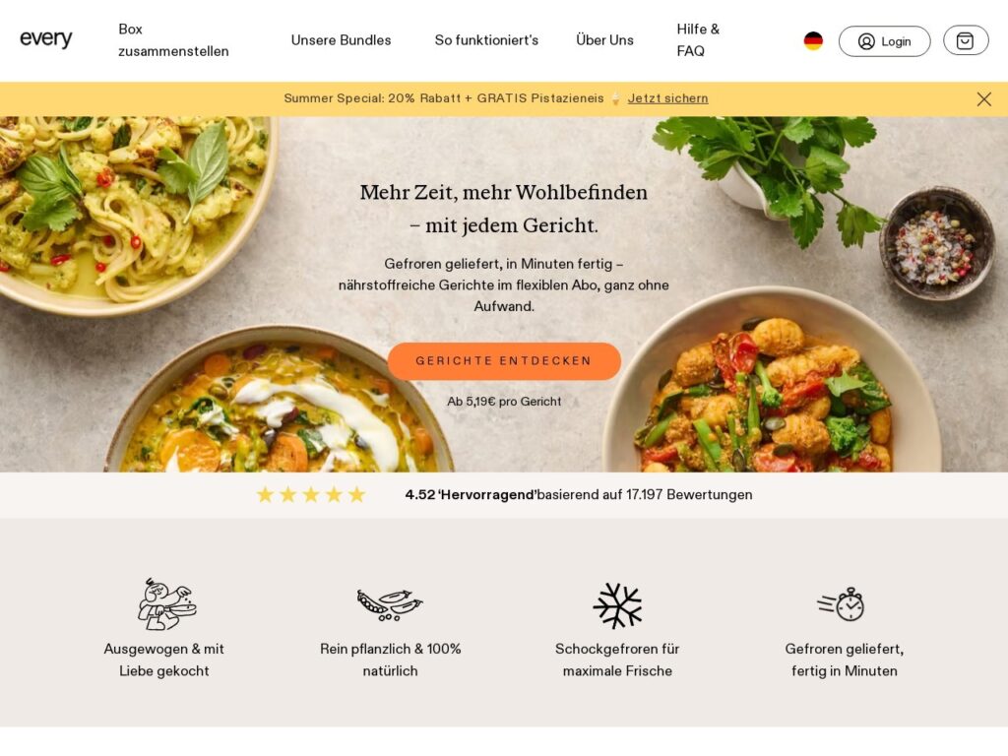The image size is (1008, 756).
Task: Click the chef cooking icon
Action: point(166,603)
